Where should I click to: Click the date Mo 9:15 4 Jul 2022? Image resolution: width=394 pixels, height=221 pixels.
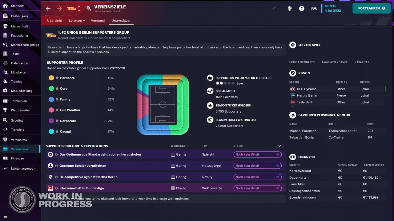pyautogui.click(x=333, y=8)
